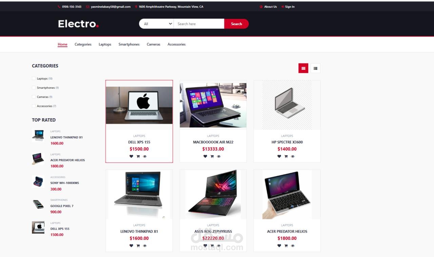
Task: Quick view Dell XPS 155 product
Action: tap(145, 156)
